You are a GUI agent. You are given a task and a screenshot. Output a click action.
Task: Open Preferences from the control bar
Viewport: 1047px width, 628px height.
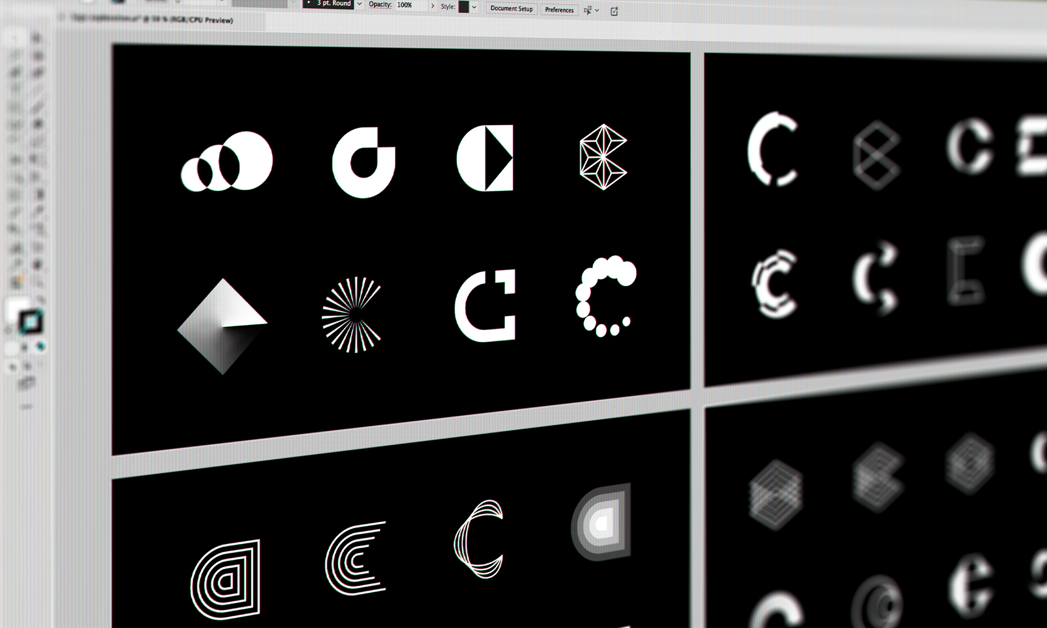559,10
